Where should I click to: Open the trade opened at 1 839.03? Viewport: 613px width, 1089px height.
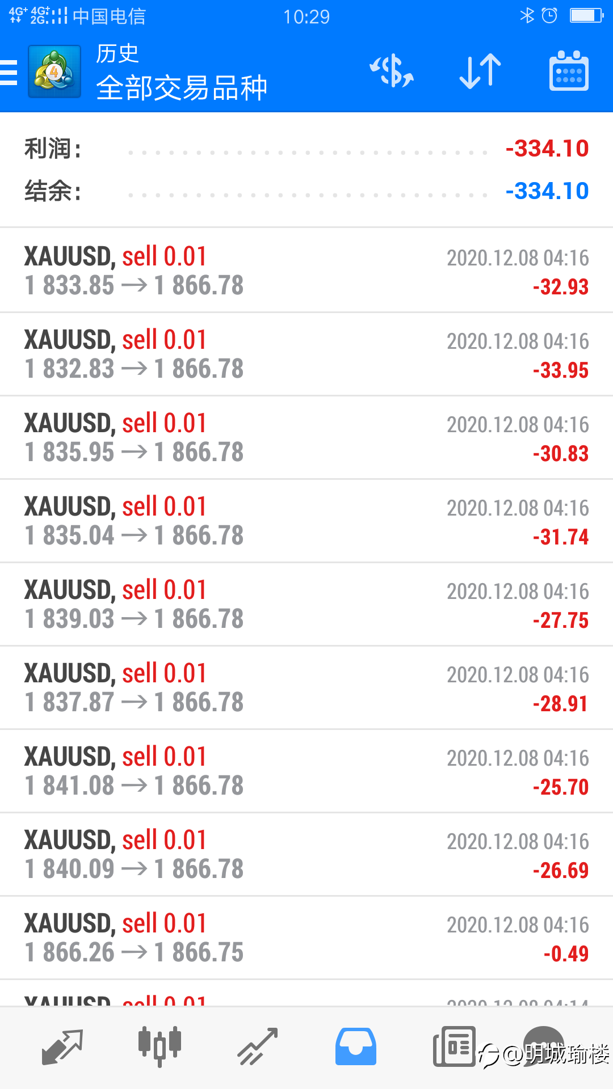pos(306,604)
